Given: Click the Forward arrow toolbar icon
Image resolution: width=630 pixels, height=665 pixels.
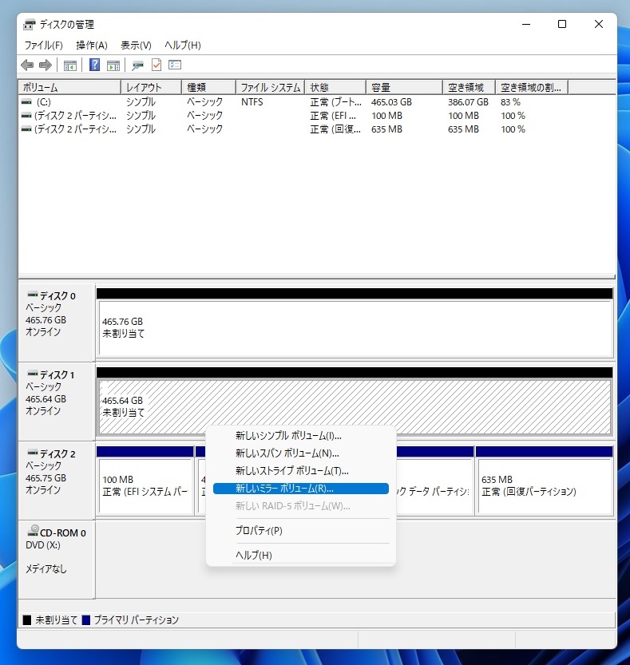Looking at the screenshot, I should (46, 65).
